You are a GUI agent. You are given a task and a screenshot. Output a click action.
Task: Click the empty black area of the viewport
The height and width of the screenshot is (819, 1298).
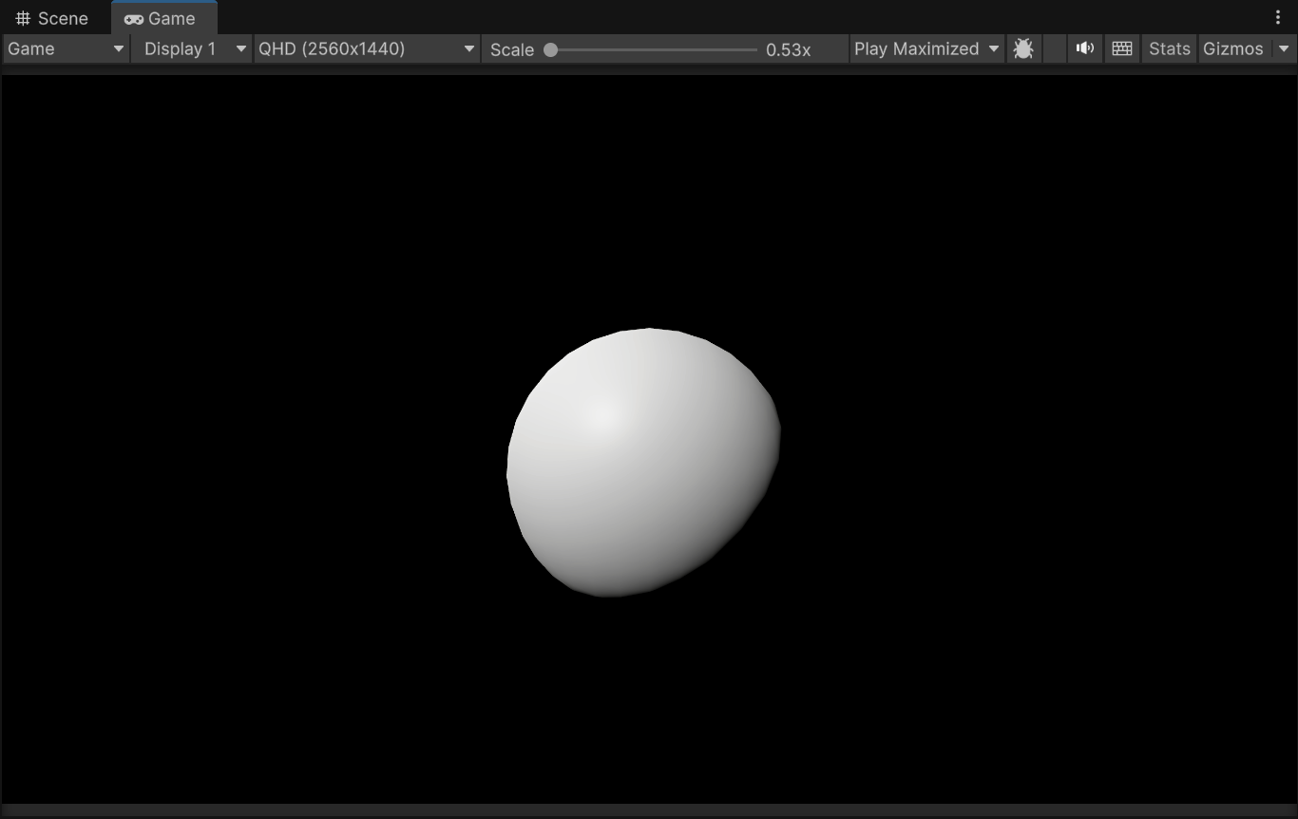coord(238,285)
